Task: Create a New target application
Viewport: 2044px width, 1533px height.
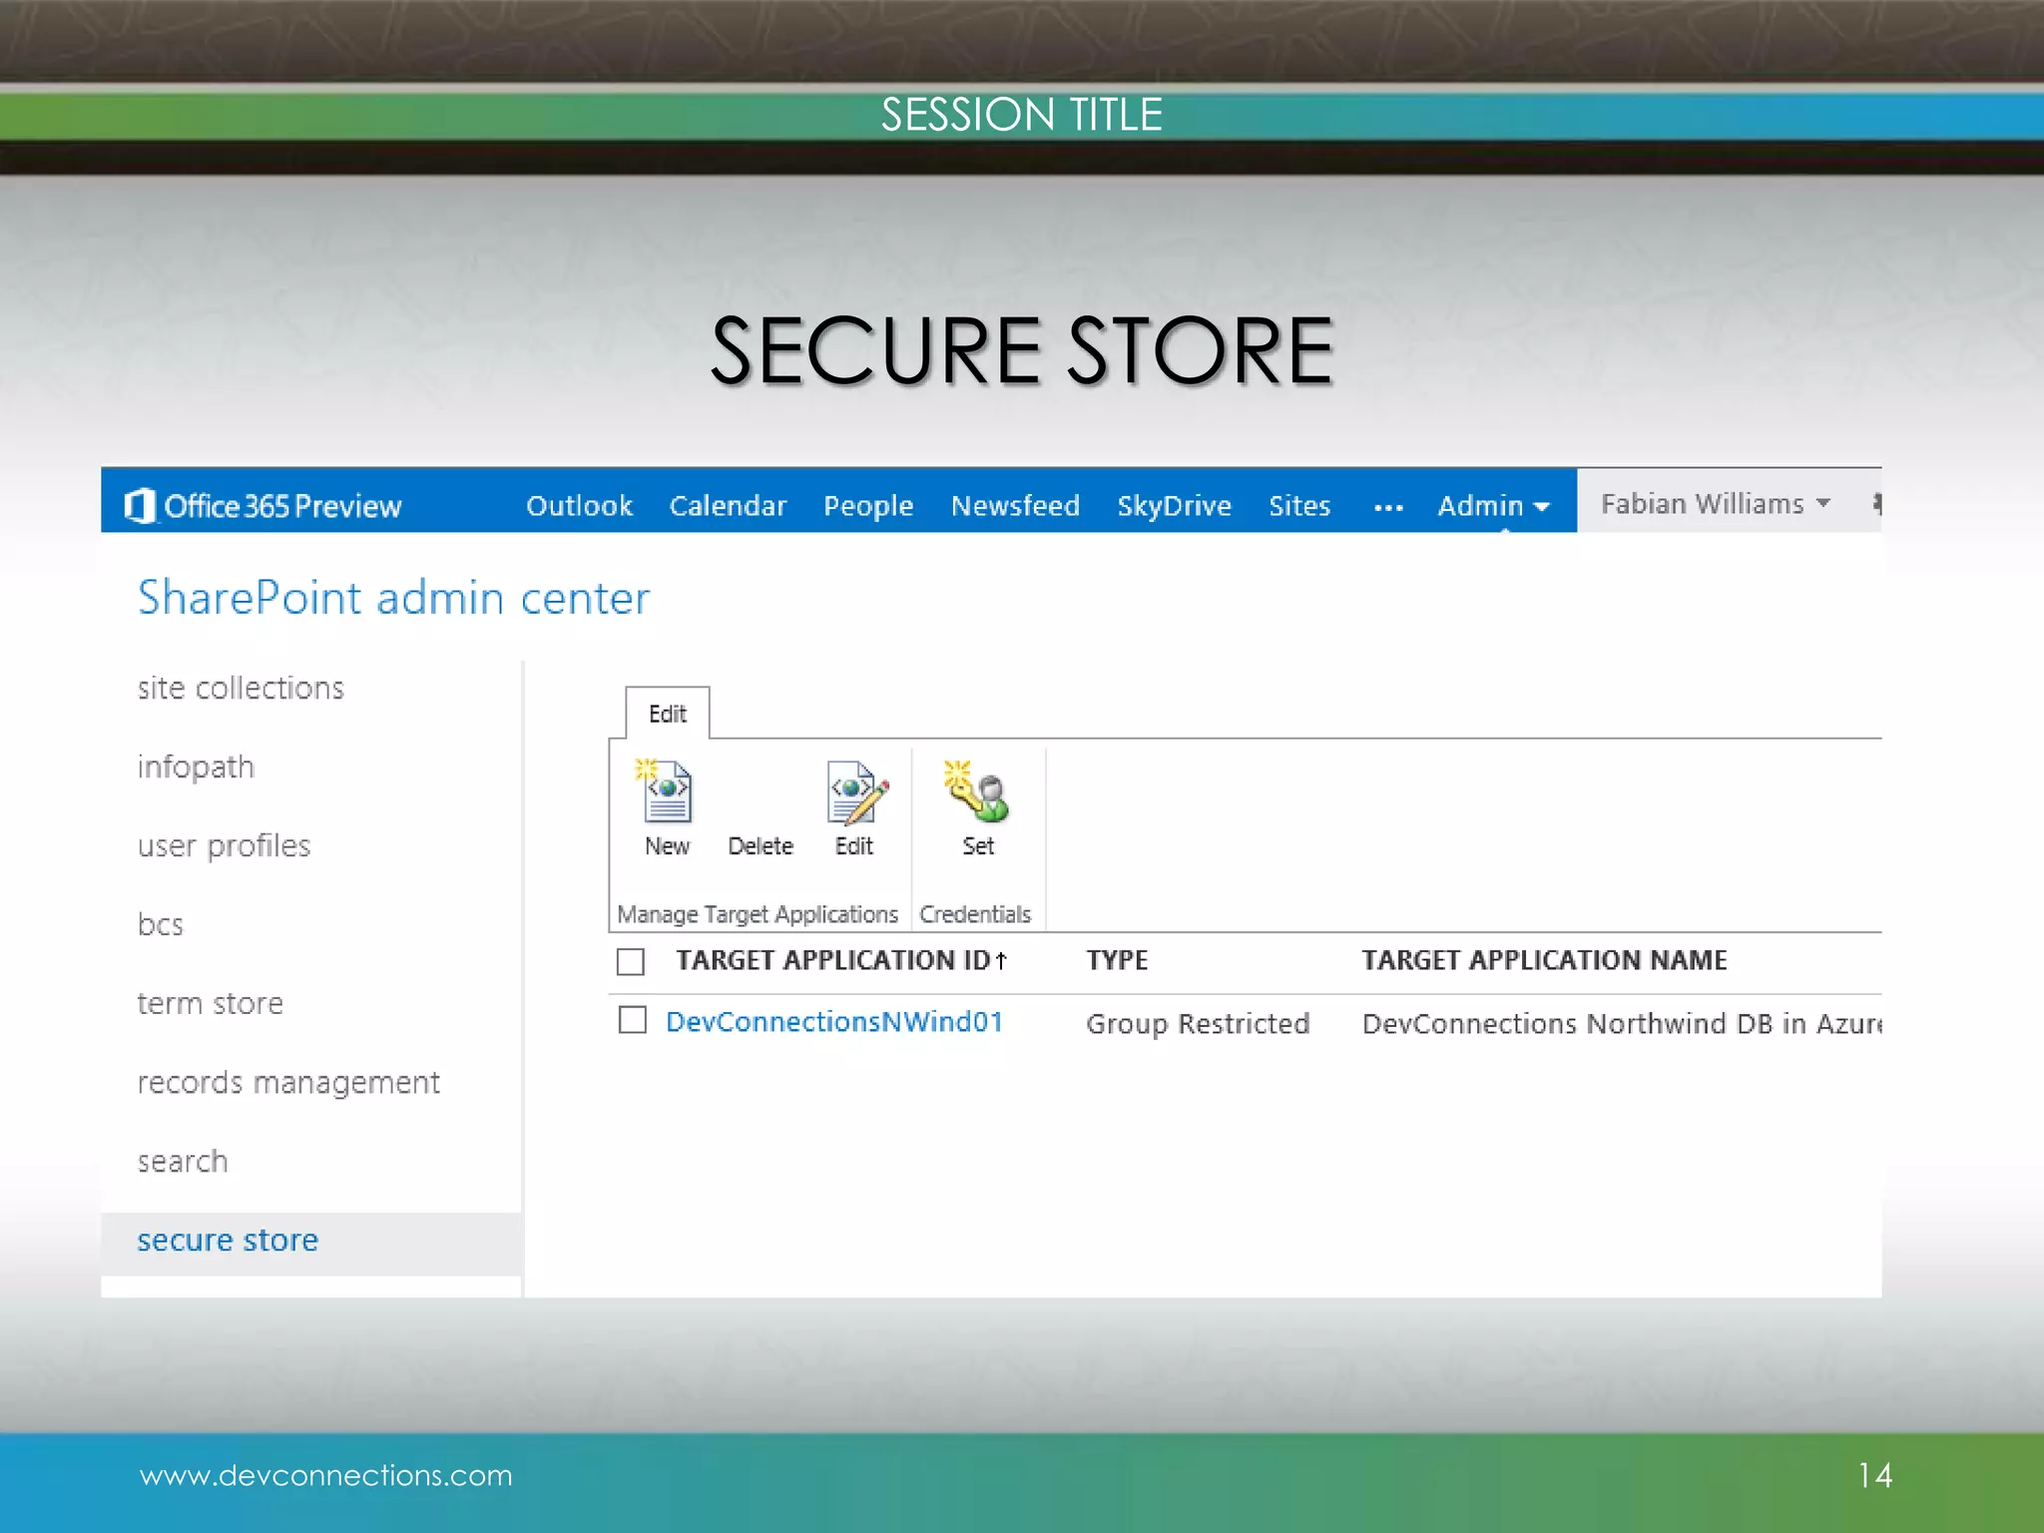Action: pyautogui.click(x=667, y=808)
